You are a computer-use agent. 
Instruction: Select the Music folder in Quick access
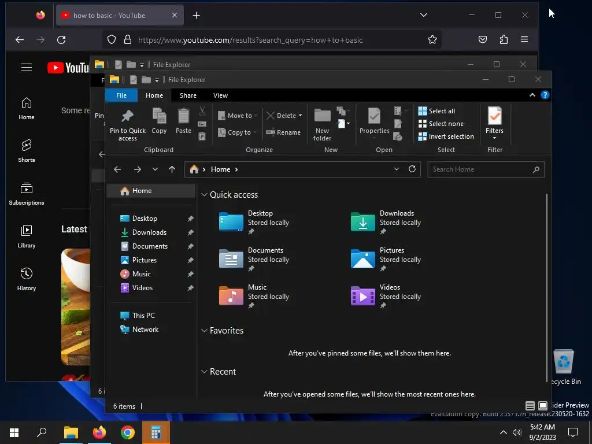coord(256,296)
